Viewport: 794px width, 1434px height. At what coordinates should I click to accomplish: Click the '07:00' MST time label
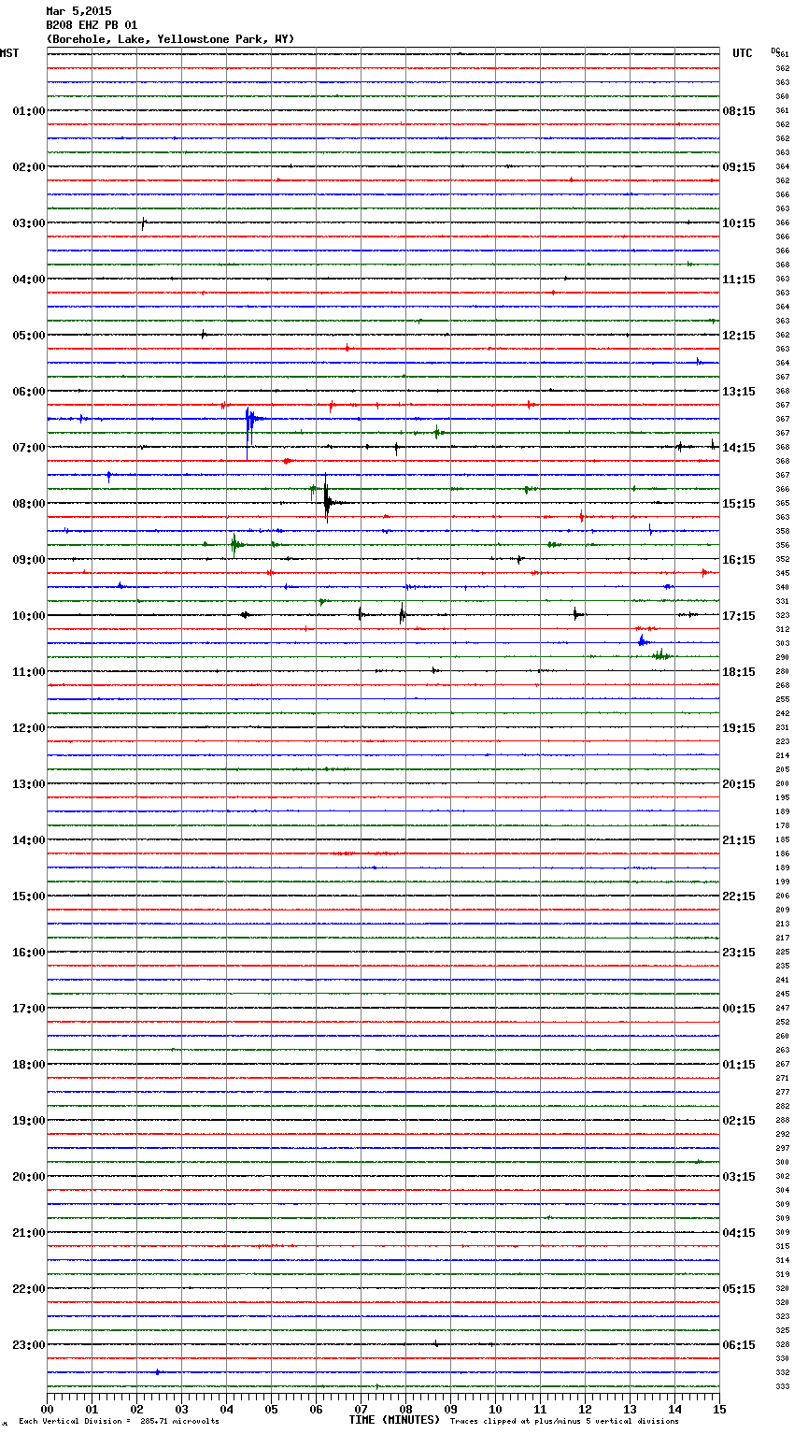click(29, 448)
